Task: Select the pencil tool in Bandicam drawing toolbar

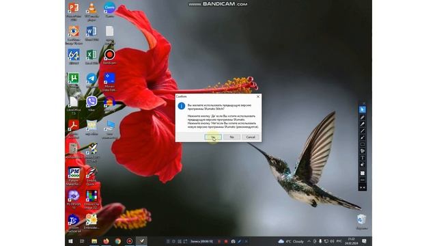Action: [363, 118]
